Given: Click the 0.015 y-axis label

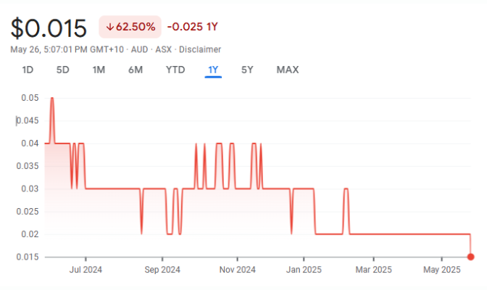Looking at the screenshot, I should (28, 257).
